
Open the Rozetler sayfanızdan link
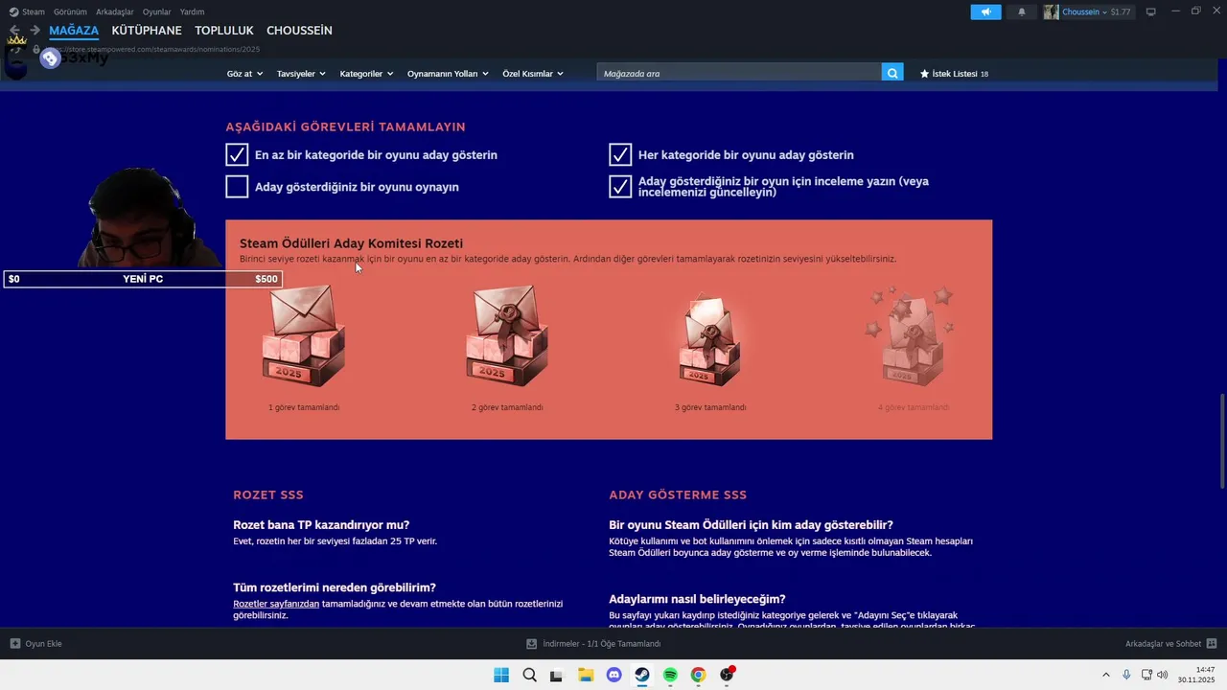pyautogui.click(x=276, y=604)
